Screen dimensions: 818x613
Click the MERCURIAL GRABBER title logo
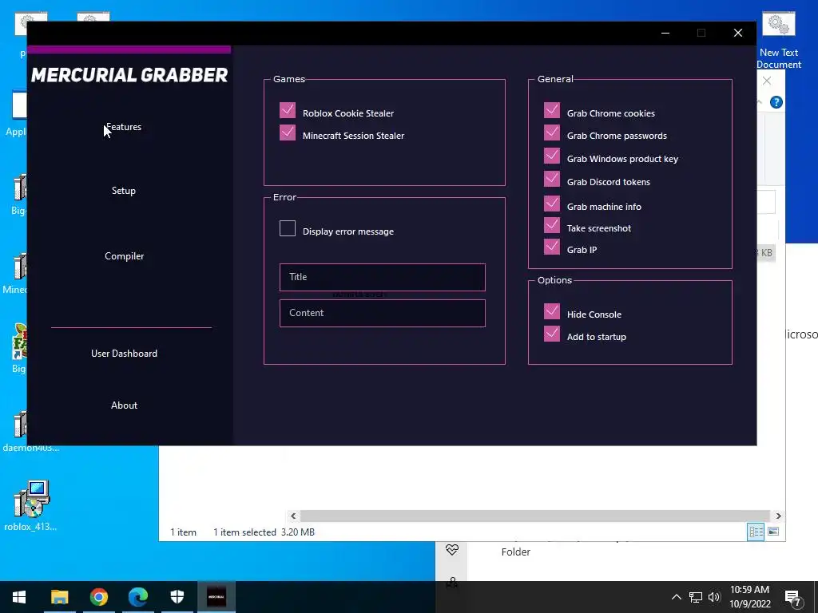coord(129,75)
